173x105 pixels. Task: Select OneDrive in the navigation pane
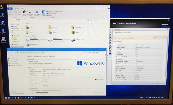click(16, 45)
